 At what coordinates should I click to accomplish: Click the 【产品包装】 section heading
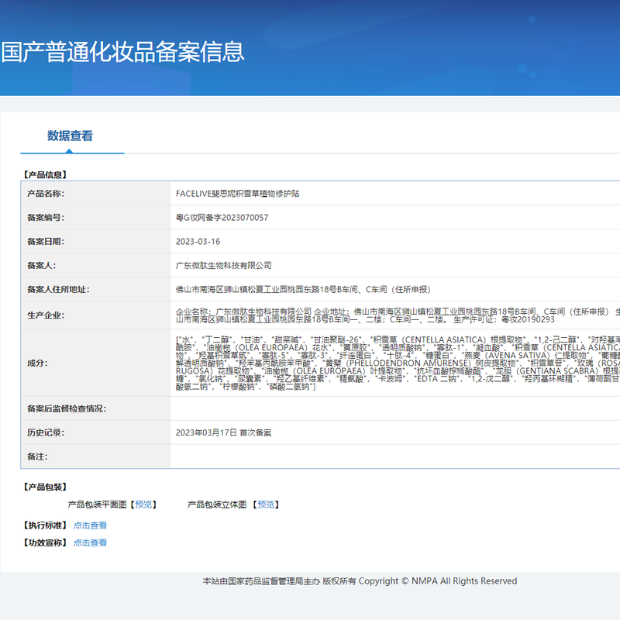tap(44, 487)
